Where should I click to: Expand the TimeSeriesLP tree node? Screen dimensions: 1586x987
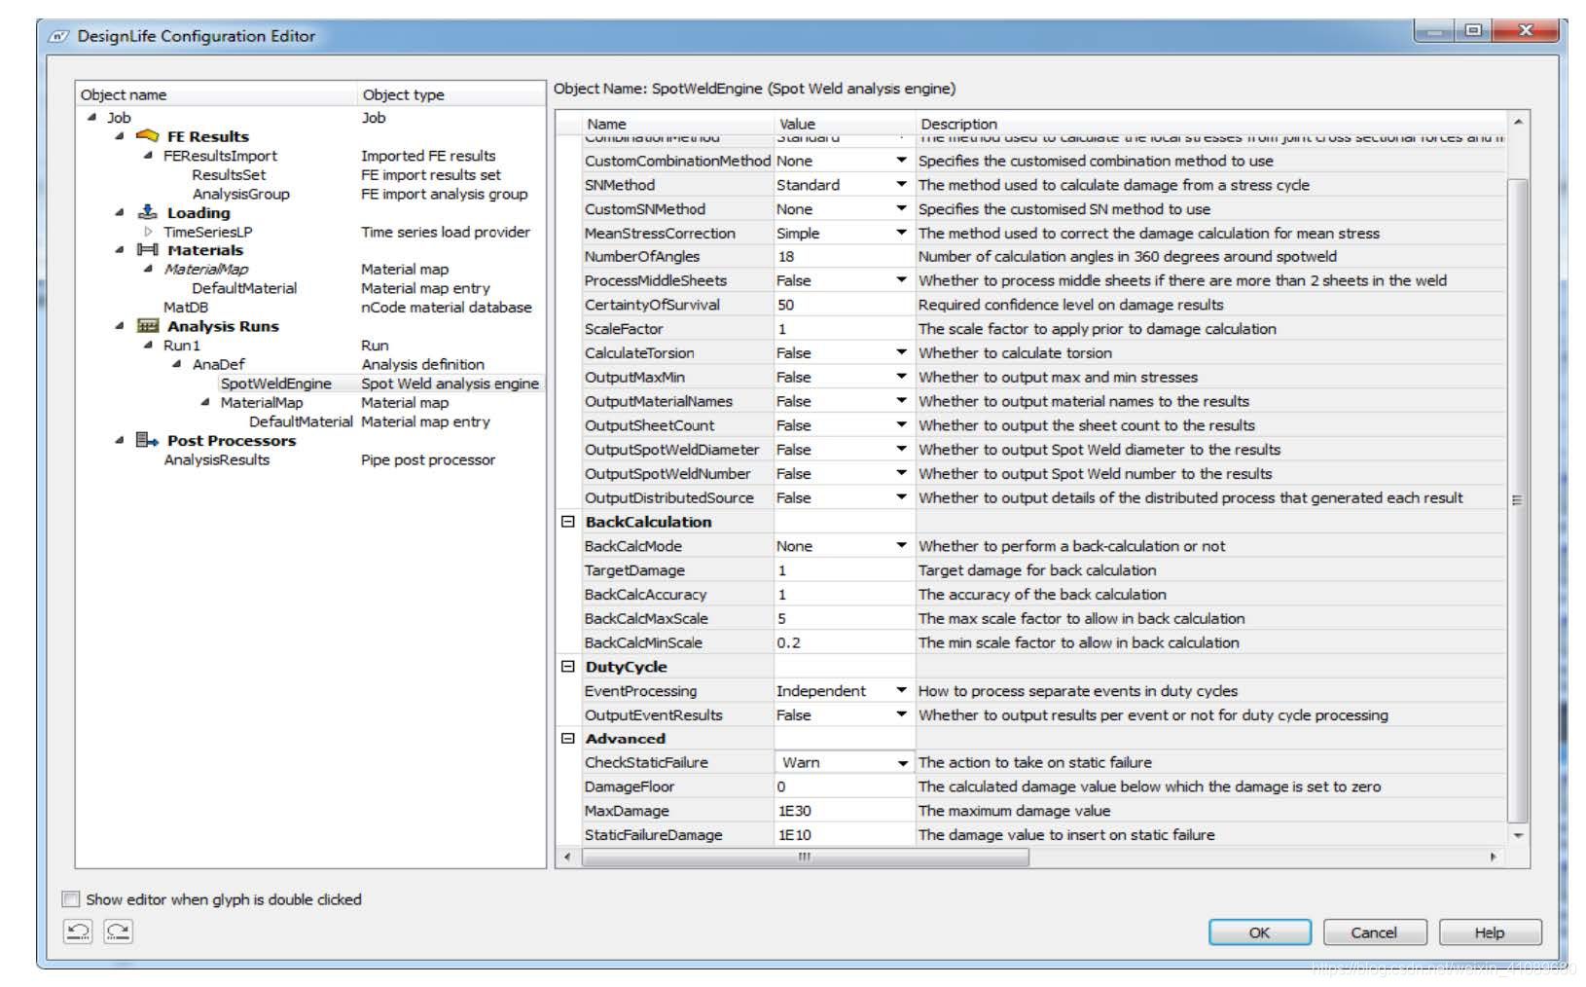[x=147, y=232]
